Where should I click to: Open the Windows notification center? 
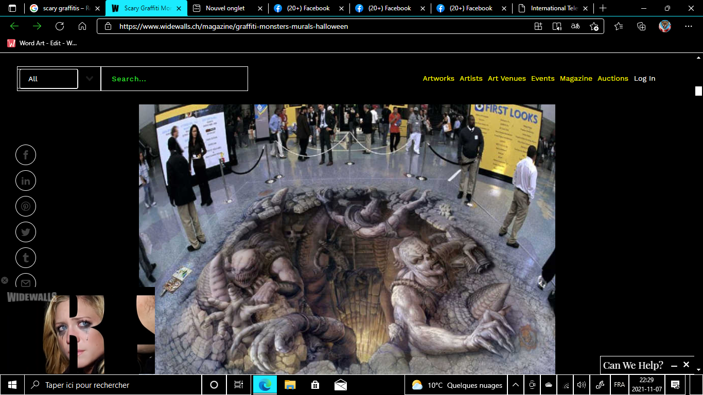[x=675, y=385]
